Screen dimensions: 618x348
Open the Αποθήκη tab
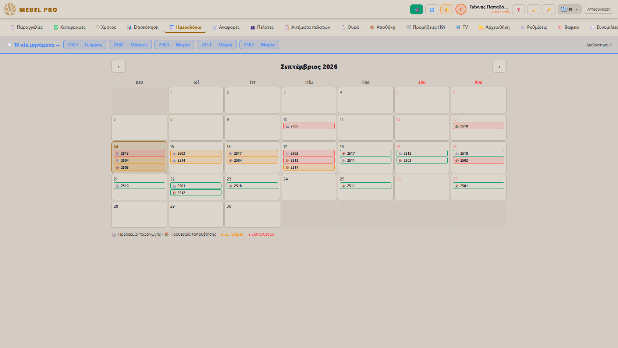pyautogui.click(x=383, y=27)
